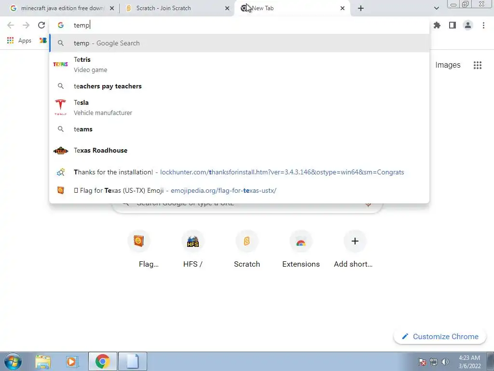494x371 pixels.
Task: Open the Extensions shortcut tile
Action: 301,249
